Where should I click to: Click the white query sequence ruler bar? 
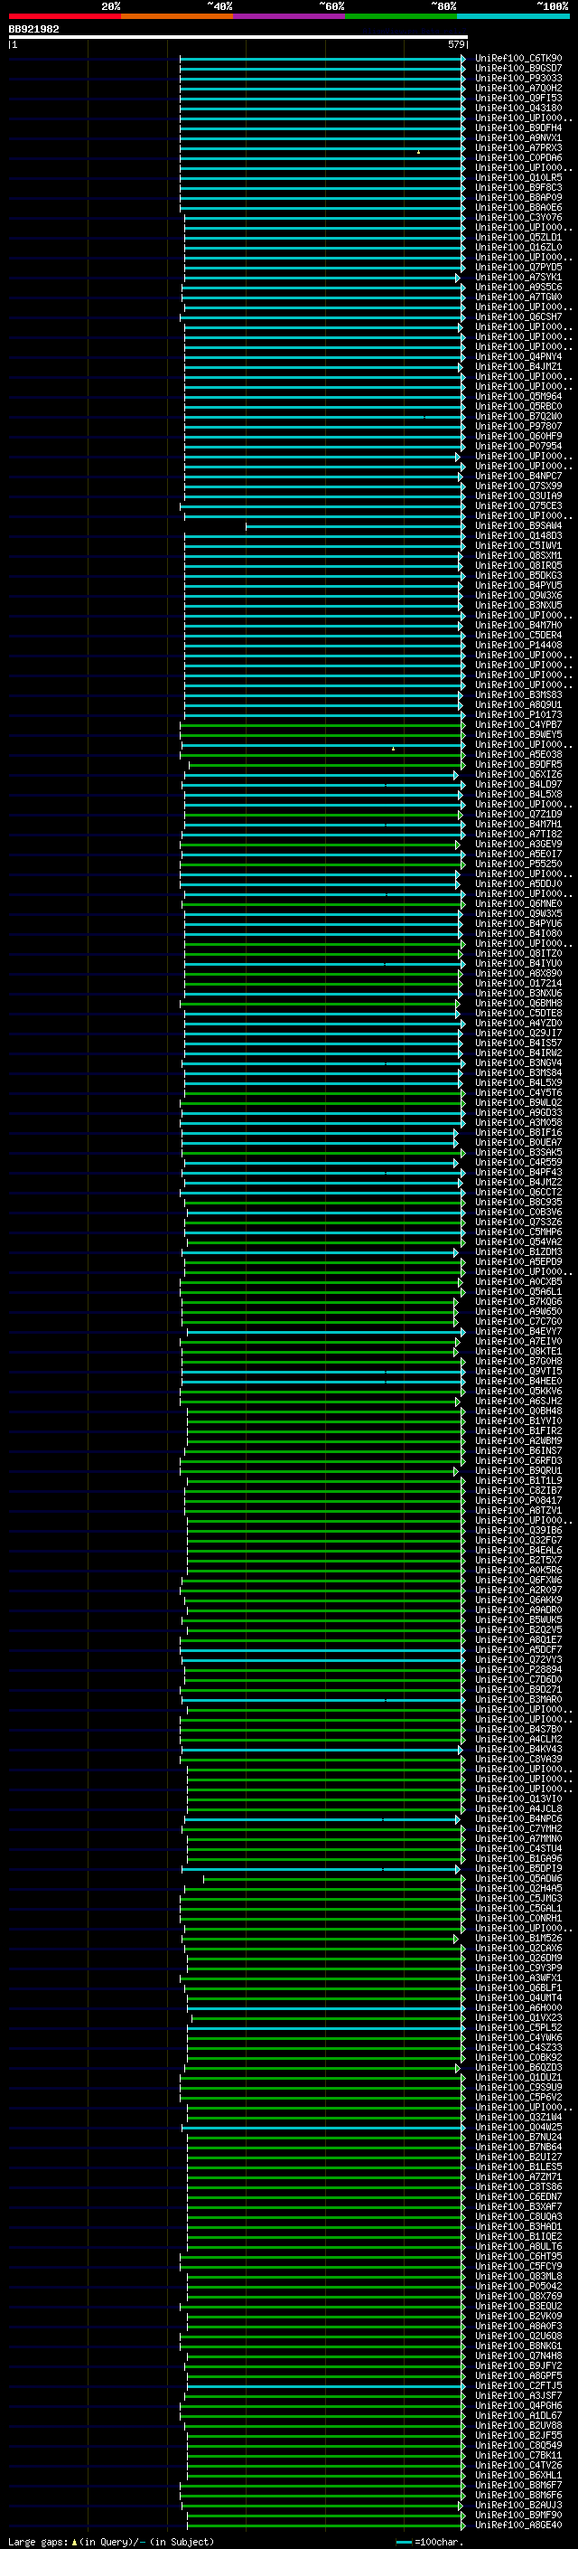coord(238,36)
